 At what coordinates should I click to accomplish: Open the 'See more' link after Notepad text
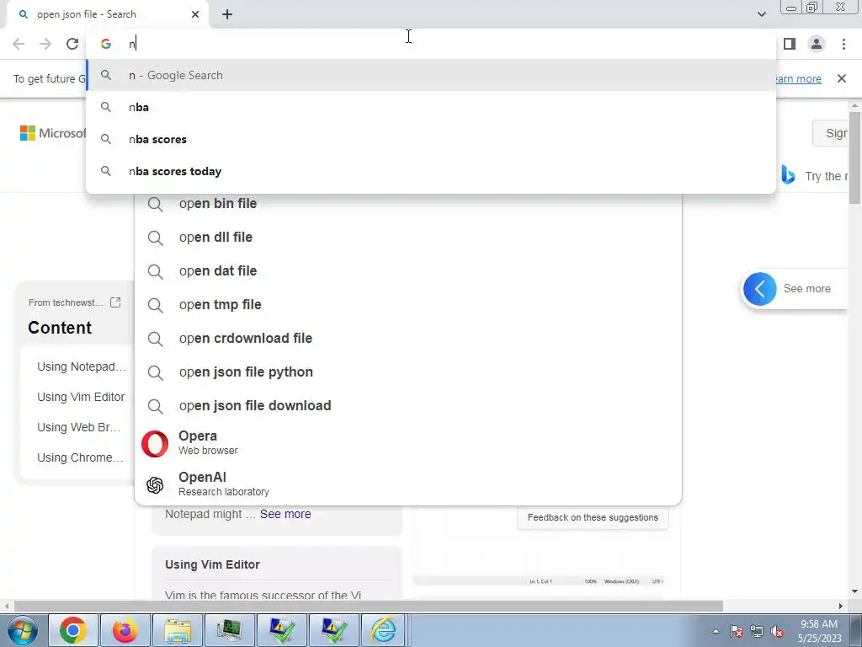pos(285,514)
